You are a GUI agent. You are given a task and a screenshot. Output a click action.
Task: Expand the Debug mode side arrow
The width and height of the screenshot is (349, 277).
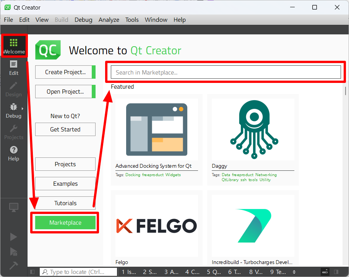click(x=23, y=109)
